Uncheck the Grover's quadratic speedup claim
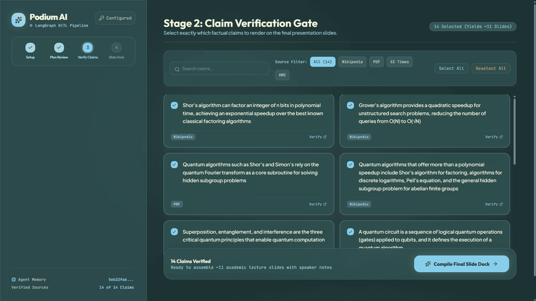The width and height of the screenshot is (536, 301). click(x=350, y=105)
